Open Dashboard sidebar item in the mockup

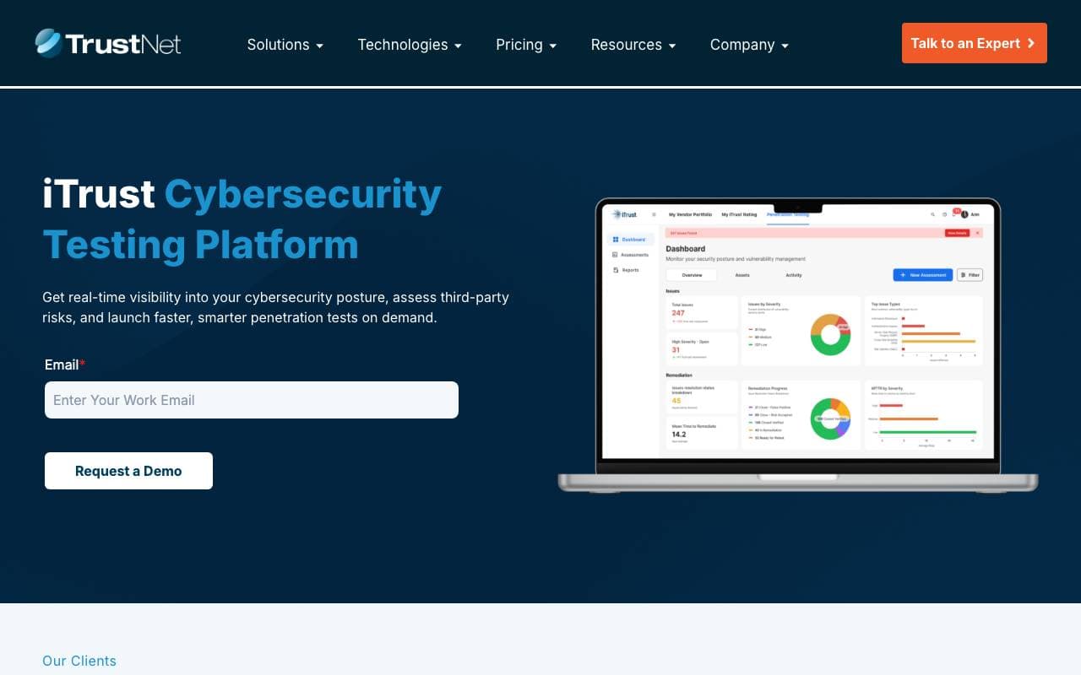click(629, 240)
